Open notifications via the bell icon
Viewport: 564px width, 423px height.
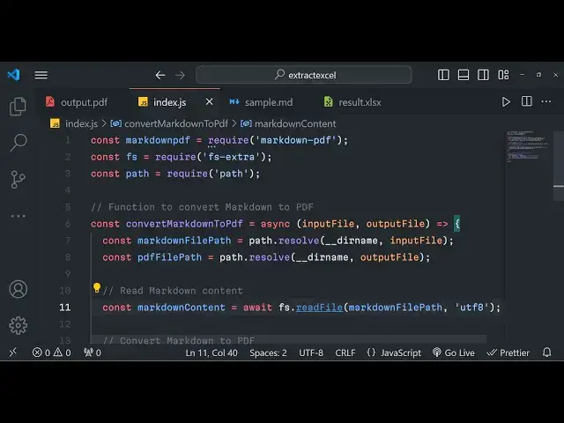click(546, 352)
